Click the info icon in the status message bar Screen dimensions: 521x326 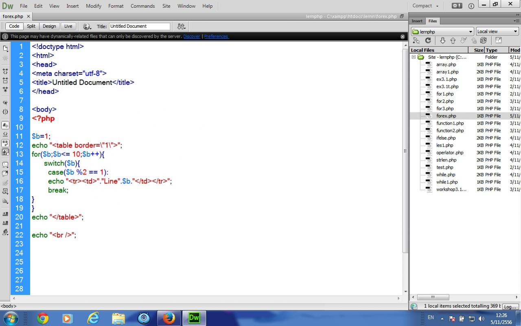5,36
